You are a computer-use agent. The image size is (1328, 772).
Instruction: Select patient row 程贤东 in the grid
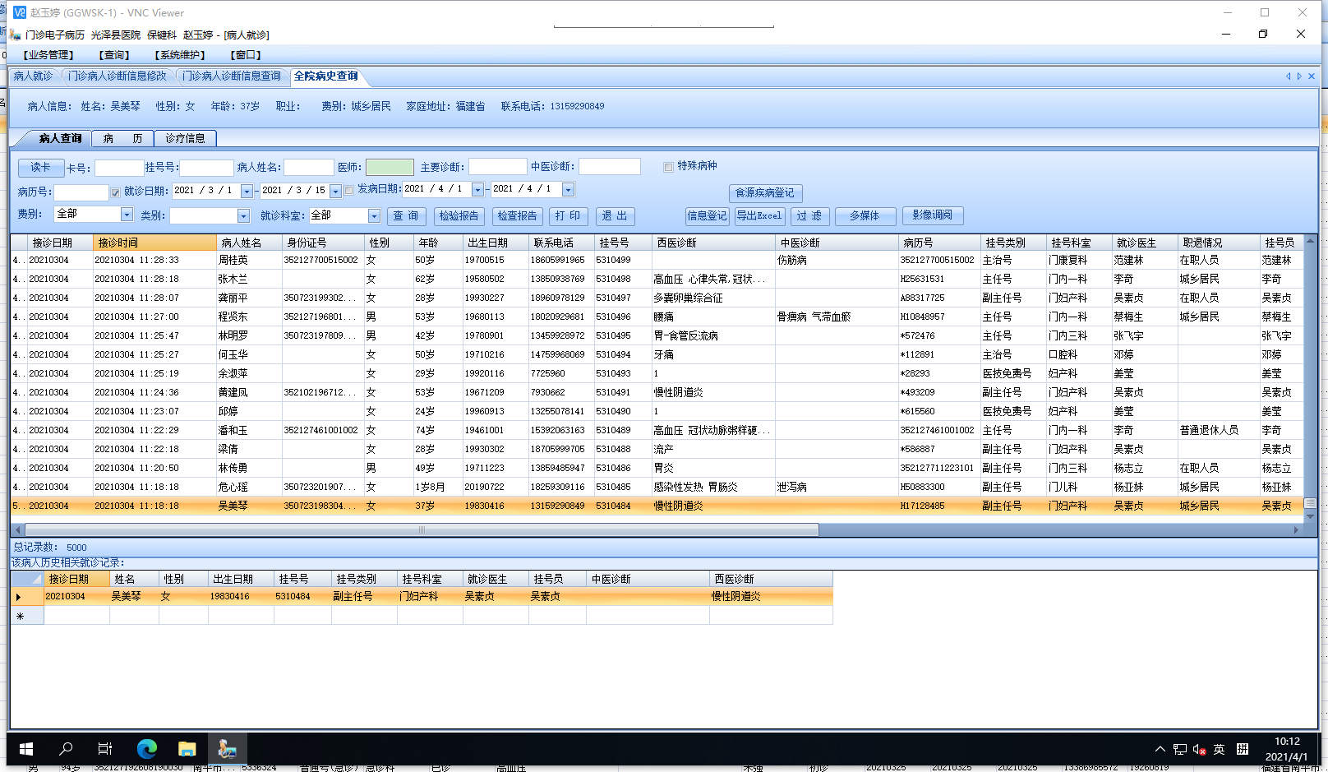click(657, 317)
